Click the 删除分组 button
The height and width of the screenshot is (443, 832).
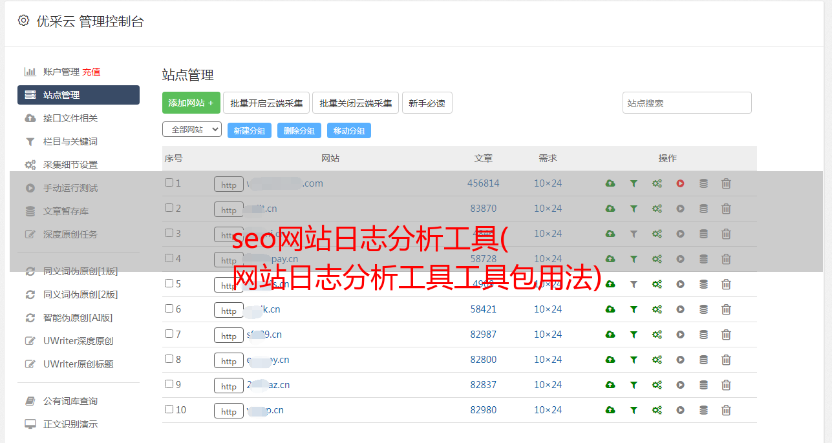(299, 130)
